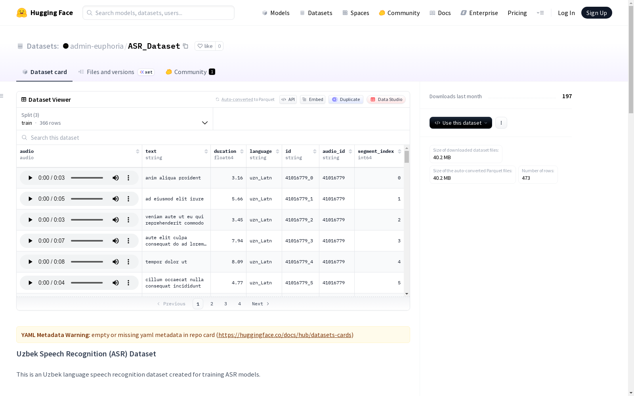Play audio for 'tempor dolor ut' row
The width and height of the screenshot is (634, 396).
point(30,262)
